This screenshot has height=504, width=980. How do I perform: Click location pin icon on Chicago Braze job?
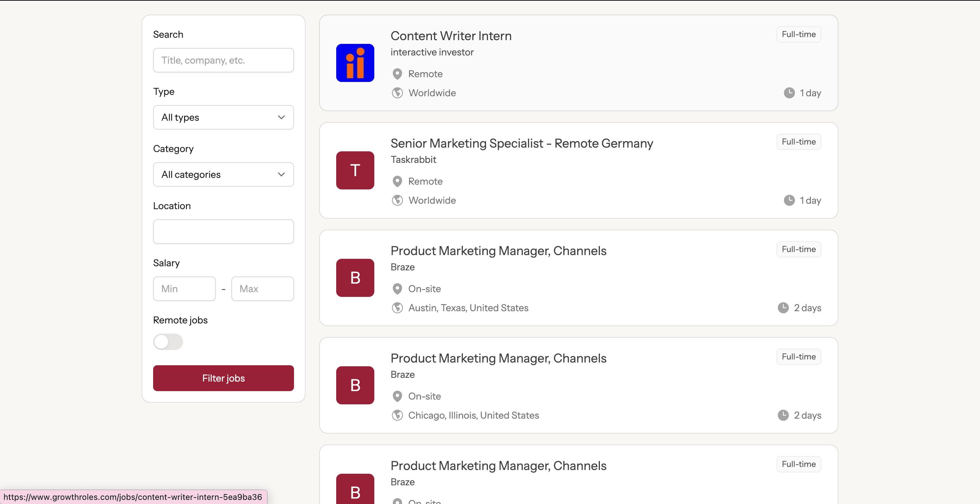(397, 396)
